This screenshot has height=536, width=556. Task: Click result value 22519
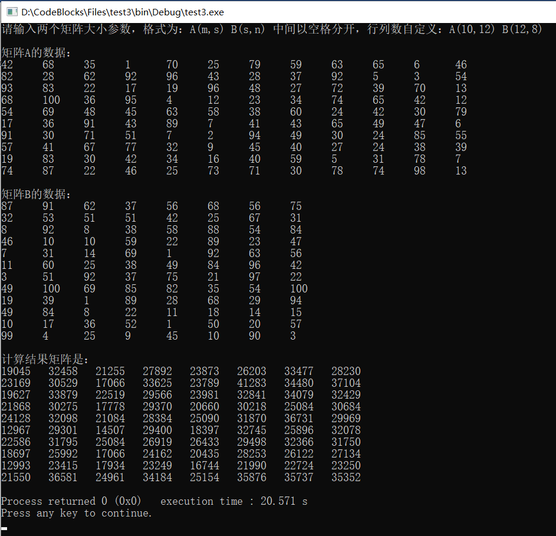point(110,395)
